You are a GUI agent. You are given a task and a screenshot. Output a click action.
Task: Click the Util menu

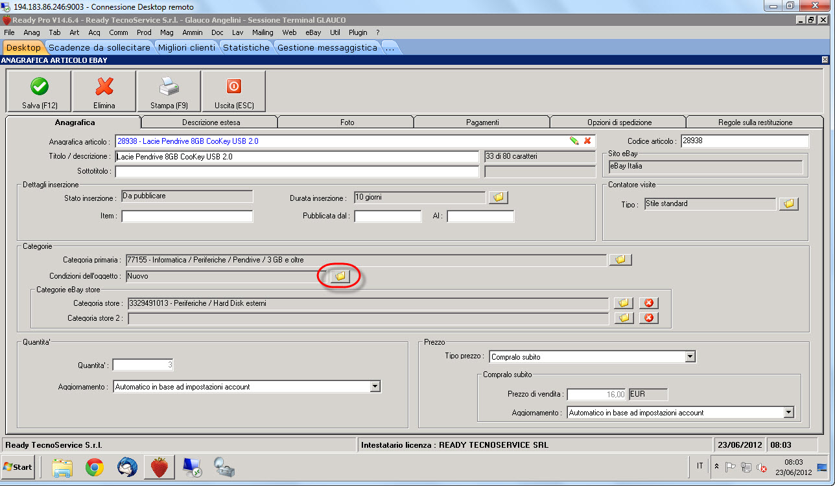(x=335, y=32)
